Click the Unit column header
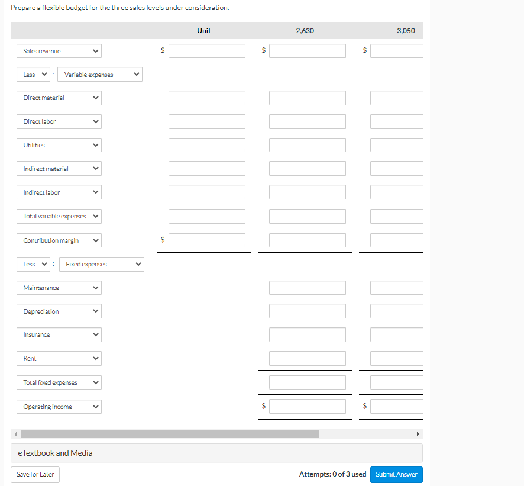The height and width of the screenshot is (486, 524). tap(204, 31)
